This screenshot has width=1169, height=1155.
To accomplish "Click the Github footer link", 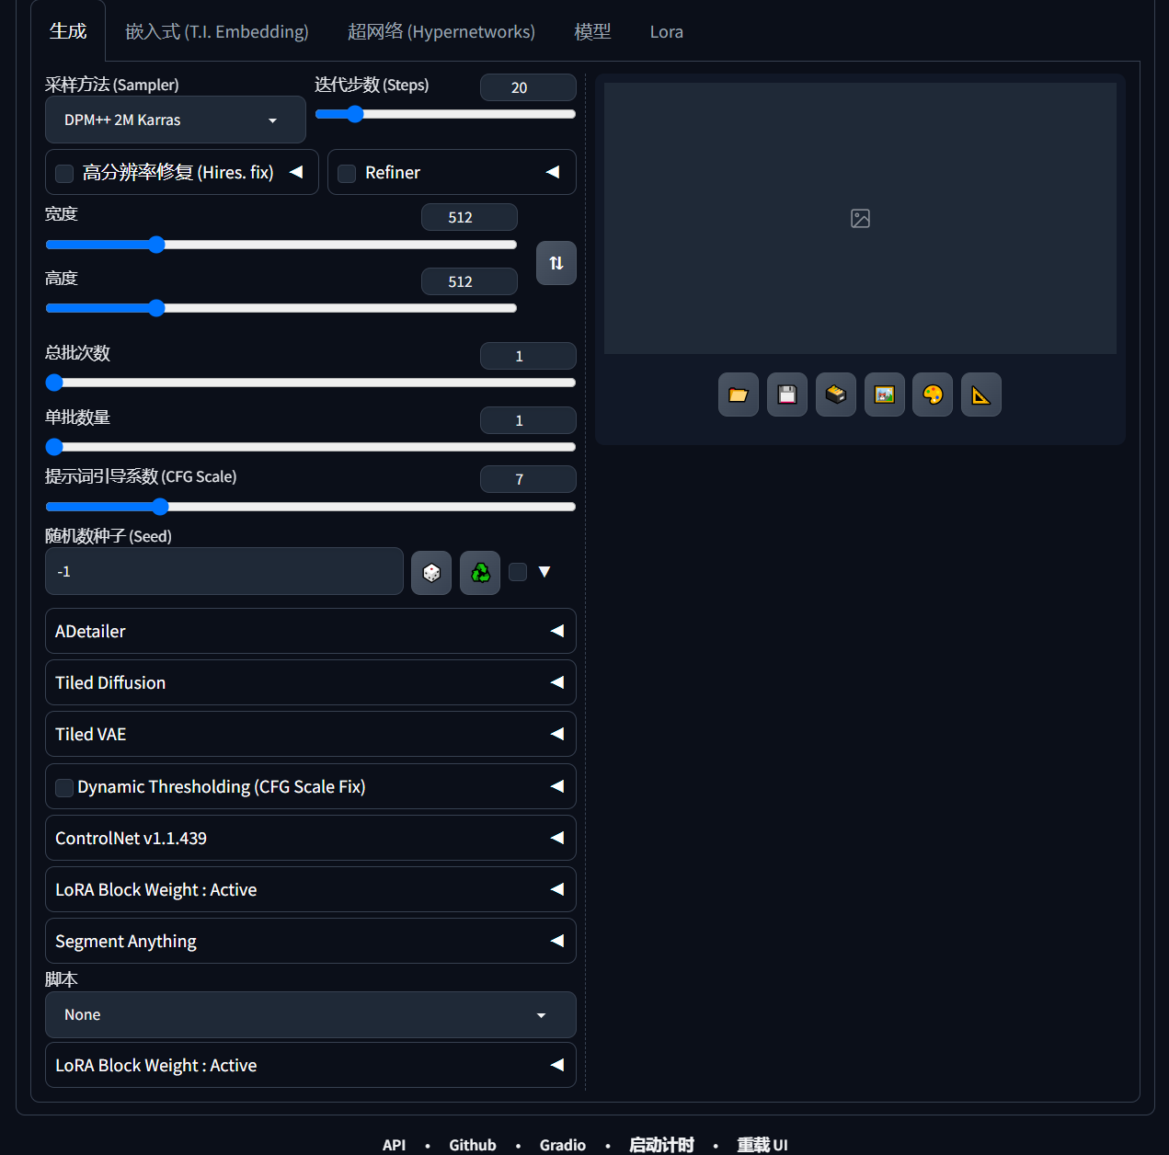I will [472, 1145].
